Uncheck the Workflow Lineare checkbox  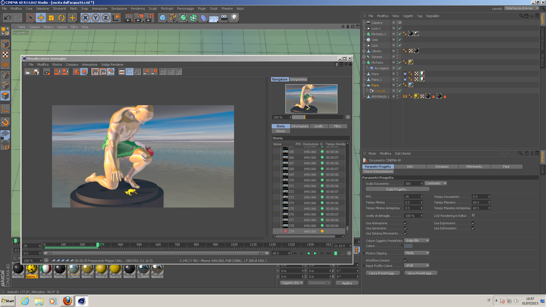[406, 260]
